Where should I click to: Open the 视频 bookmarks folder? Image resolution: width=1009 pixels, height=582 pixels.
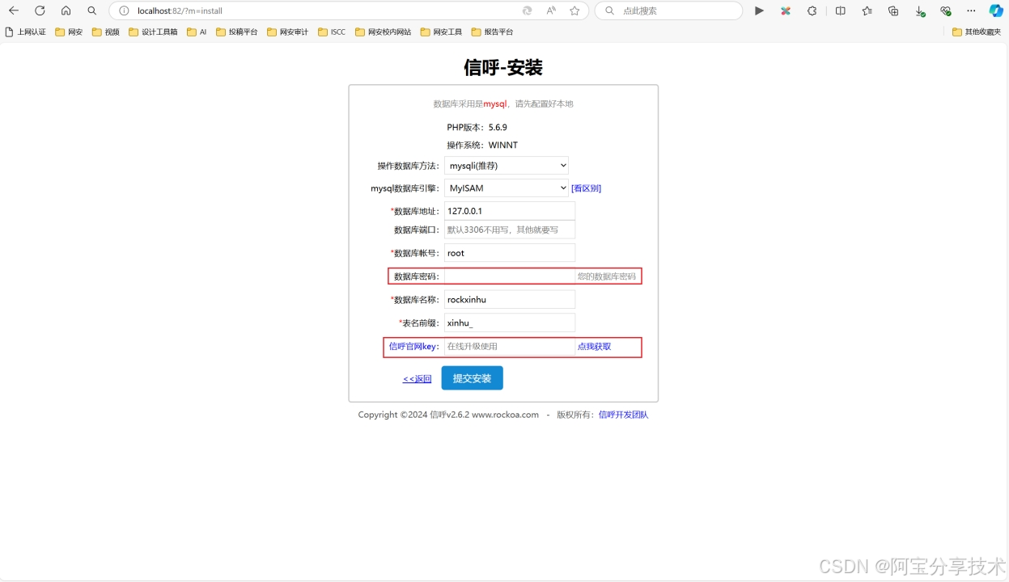[105, 32]
